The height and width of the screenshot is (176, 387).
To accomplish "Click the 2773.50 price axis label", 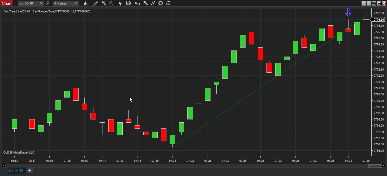I will [379, 57].
